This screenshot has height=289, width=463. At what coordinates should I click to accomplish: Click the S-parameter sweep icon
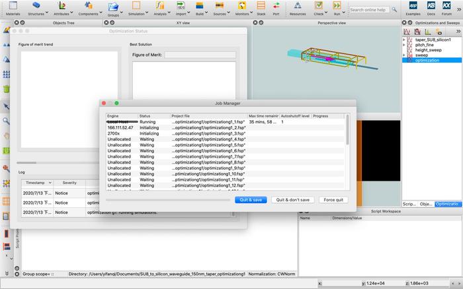pyautogui.click(x=439, y=32)
